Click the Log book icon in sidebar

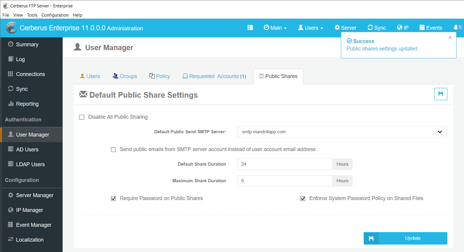[11, 59]
